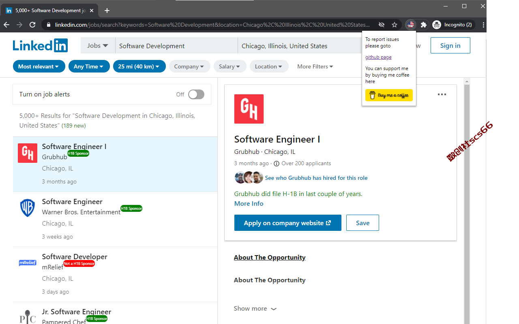Expand the Most relevant sort dropdown
The image size is (519, 324).
[39, 66]
